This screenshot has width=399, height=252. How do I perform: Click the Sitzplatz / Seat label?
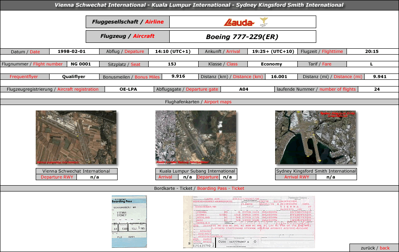124,64
